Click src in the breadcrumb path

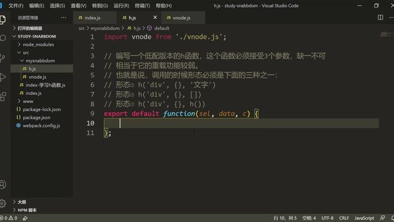(x=82, y=28)
